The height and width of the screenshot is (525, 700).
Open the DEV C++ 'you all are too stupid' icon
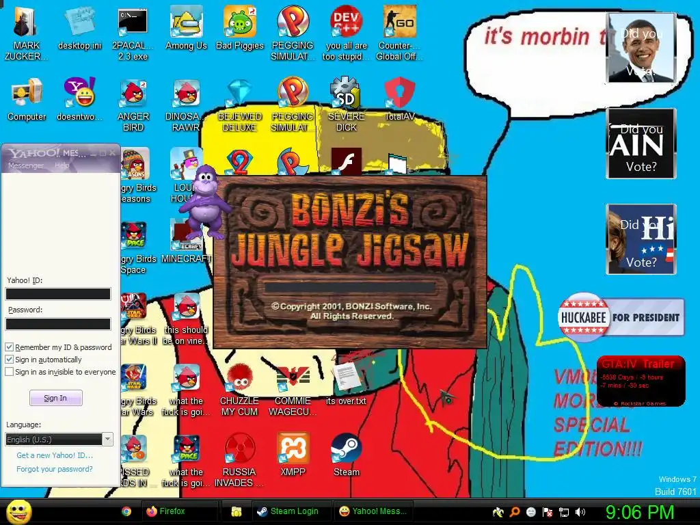pos(346,32)
